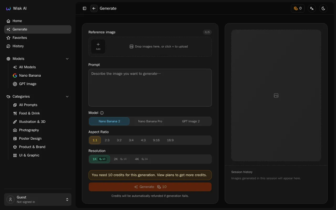Choose 1:1 aspect ratio

coord(95,140)
